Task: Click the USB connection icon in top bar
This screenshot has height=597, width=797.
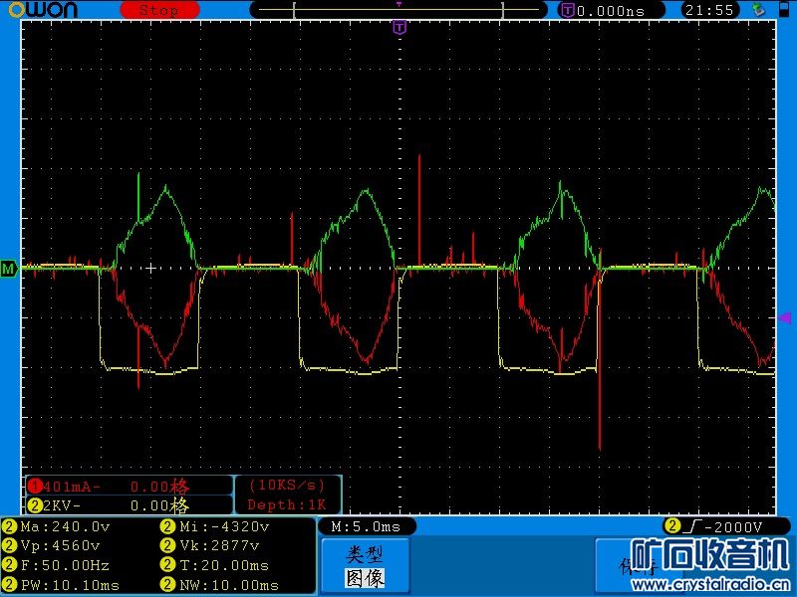Action: [759, 10]
